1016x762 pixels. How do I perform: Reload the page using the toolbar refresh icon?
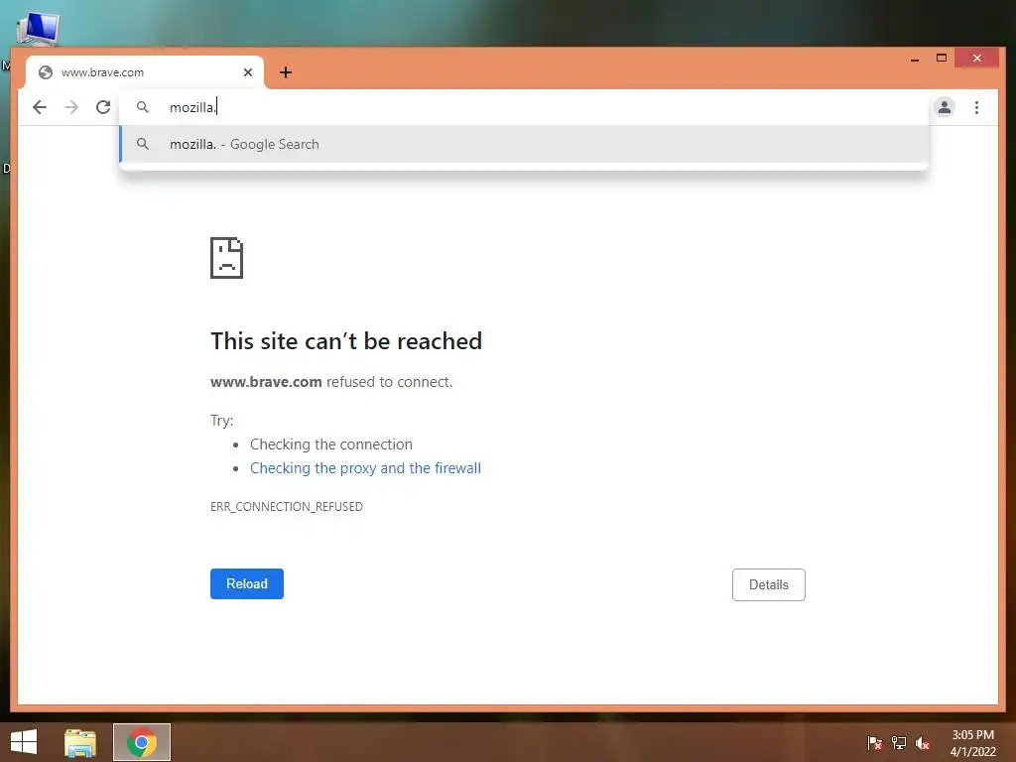(103, 107)
